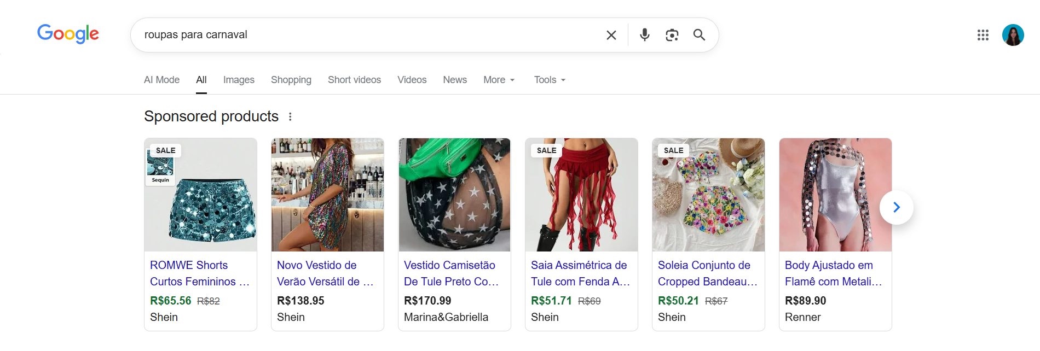The image size is (1040, 351).
Task: Click the Google logo
Action: [x=68, y=34]
